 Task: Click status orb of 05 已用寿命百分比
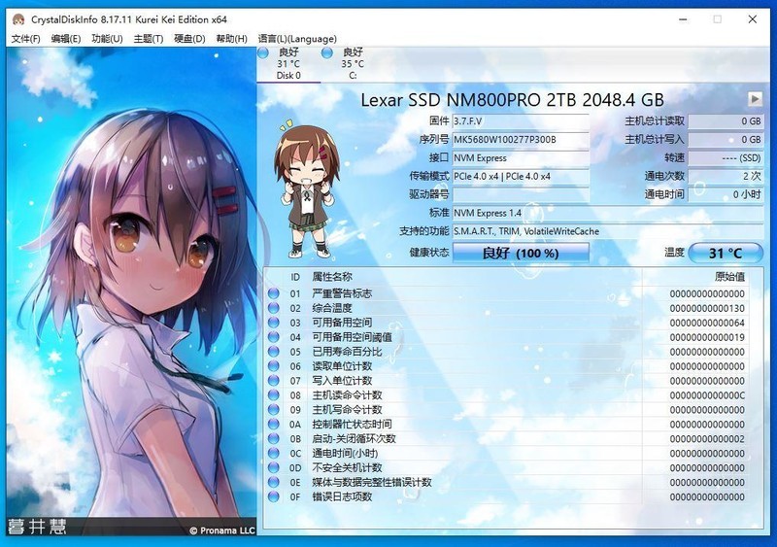click(274, 352)
